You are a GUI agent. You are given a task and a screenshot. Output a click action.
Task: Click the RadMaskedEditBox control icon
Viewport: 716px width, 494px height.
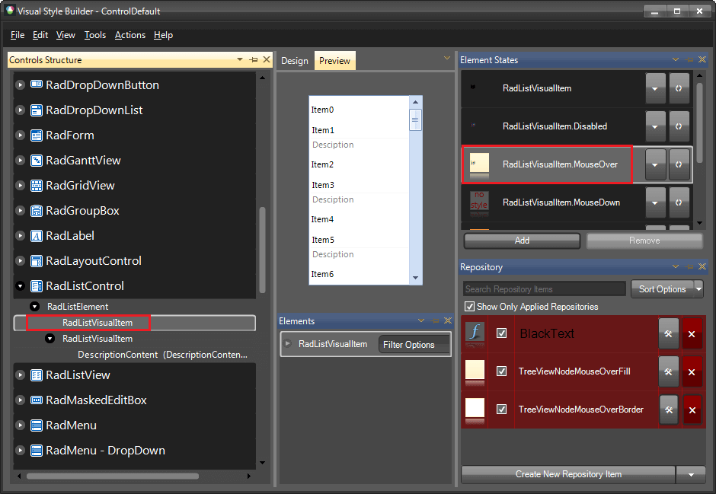pyautogui.click(x=36, y=400)
